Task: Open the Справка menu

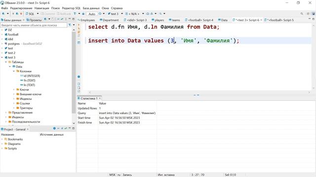Action: 117,8
